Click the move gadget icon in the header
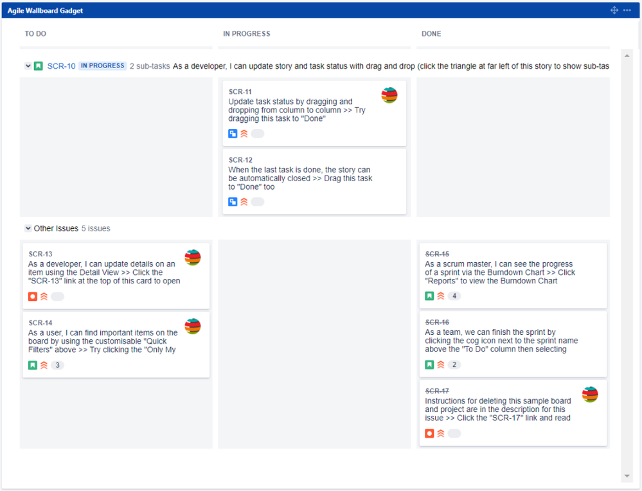The height and width of the screenshot is (491, 642). (614, 10)
